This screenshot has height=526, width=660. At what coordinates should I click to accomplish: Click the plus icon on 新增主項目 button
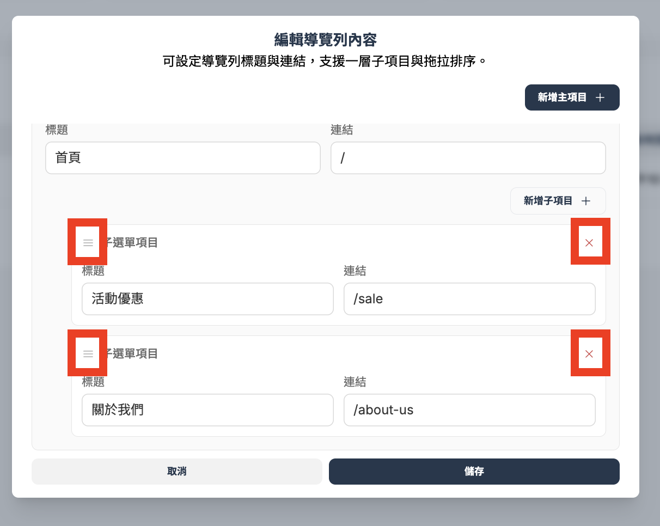click(x=600, y=97)
